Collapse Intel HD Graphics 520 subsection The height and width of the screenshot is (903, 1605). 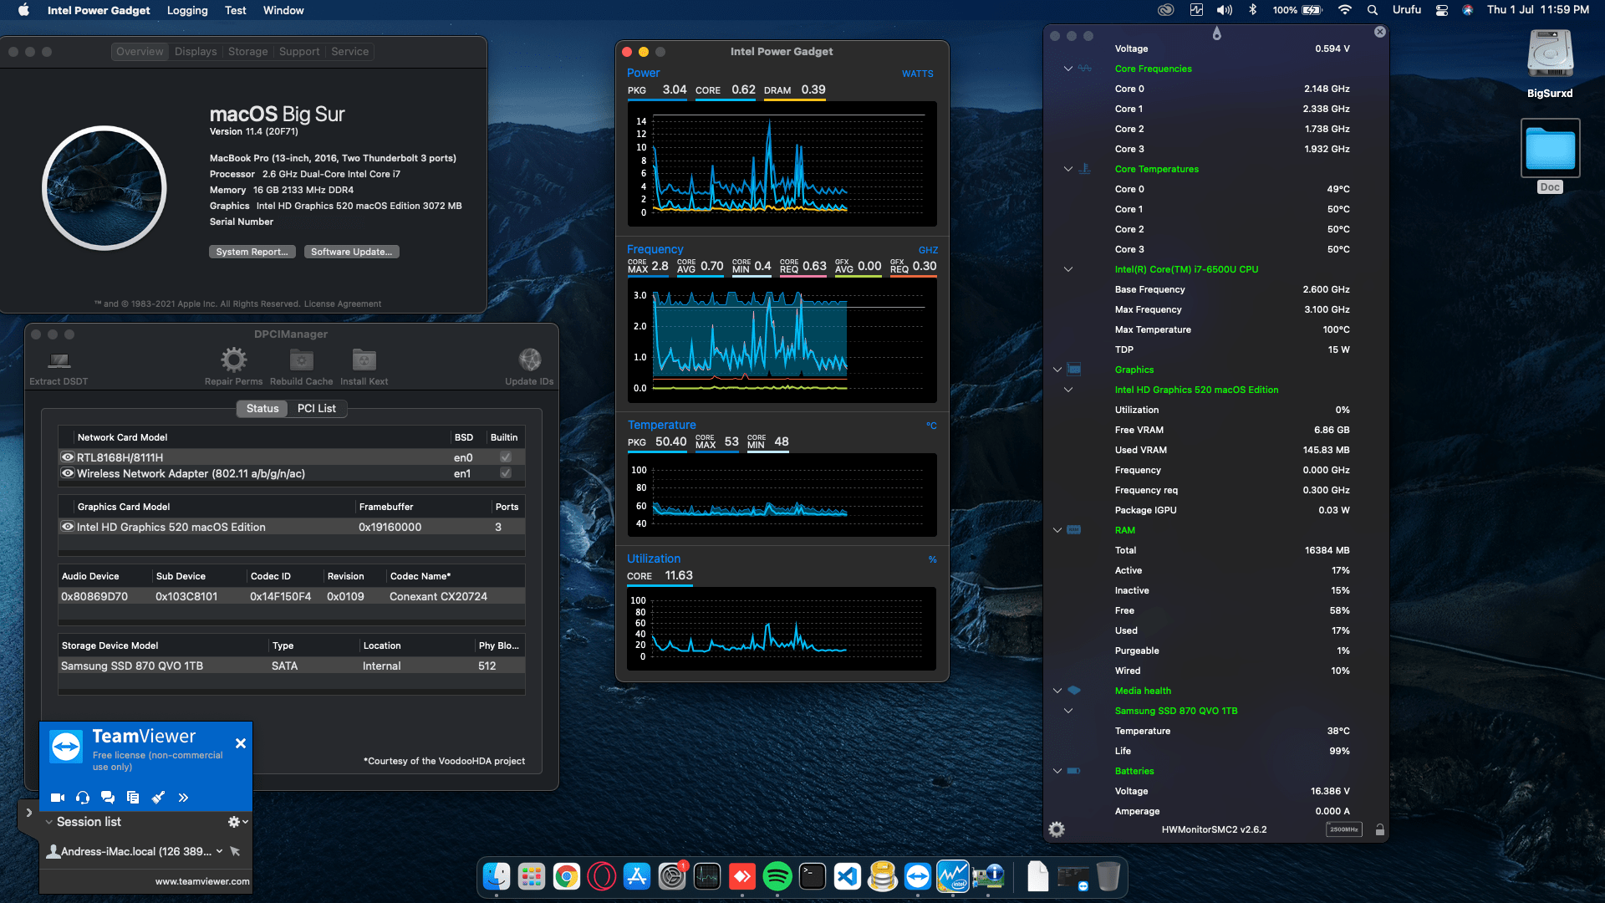[x=1068, y=390]
